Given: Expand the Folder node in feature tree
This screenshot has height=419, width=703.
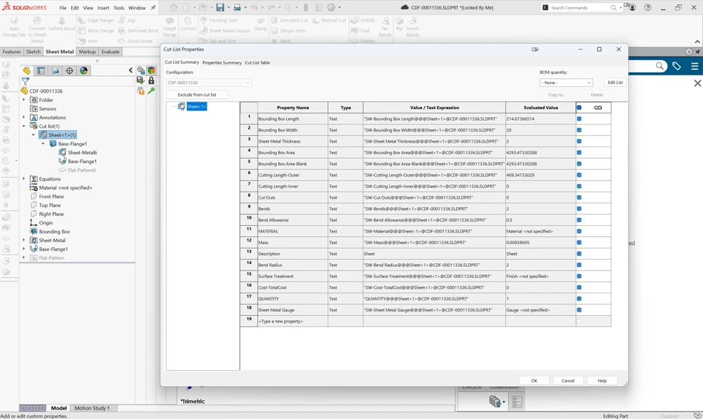Looking at the screenshot, I should 23,100.
